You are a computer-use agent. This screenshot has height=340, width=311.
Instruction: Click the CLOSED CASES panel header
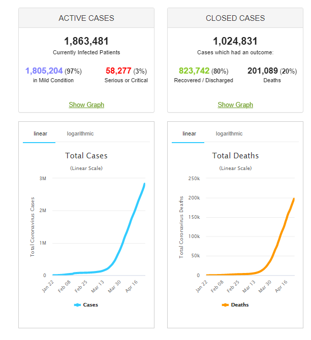(x=235, y=18)
